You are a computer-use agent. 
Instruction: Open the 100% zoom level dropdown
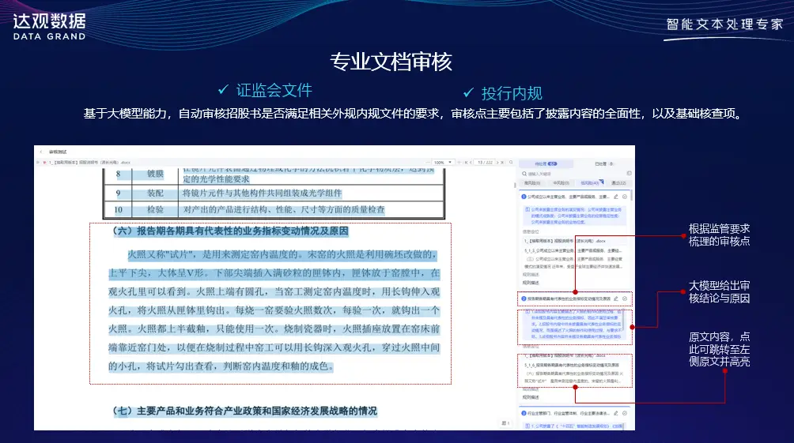tap(443, 162)
